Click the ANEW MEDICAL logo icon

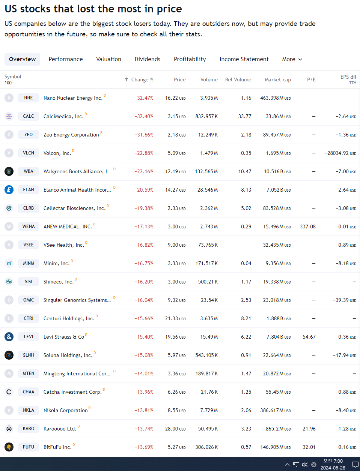click(9, 226)
